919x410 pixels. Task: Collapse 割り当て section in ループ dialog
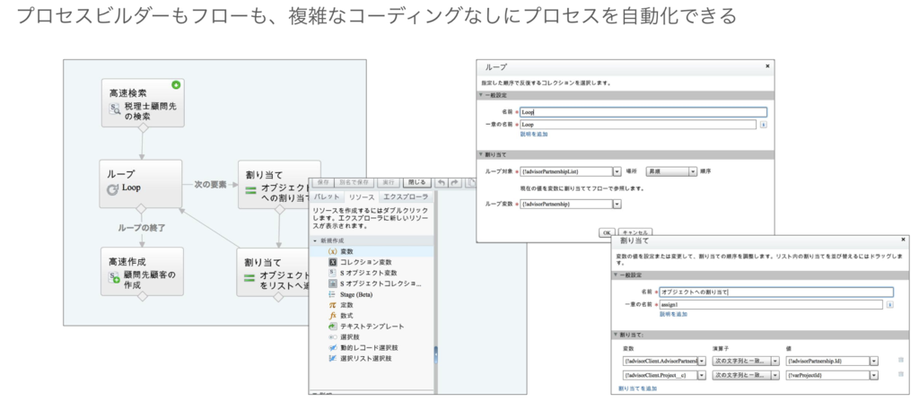tap(481, 154)
